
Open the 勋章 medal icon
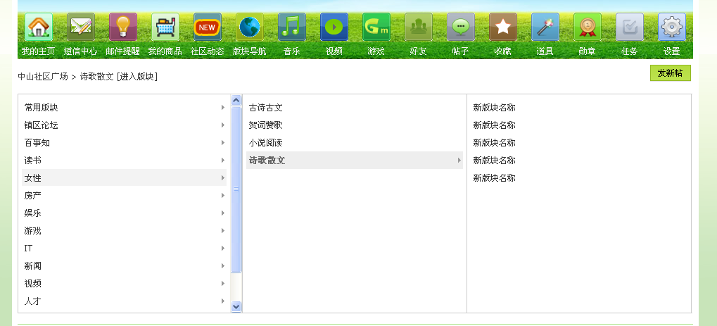pos(588,27)
